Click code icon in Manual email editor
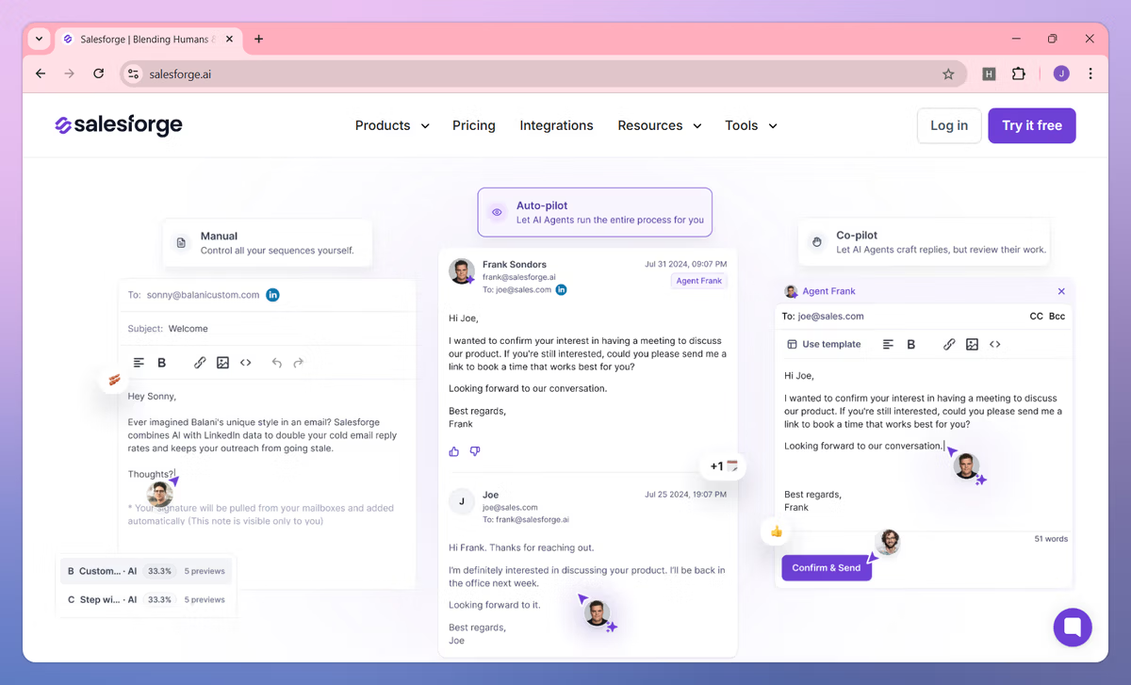 coord(246,363)
